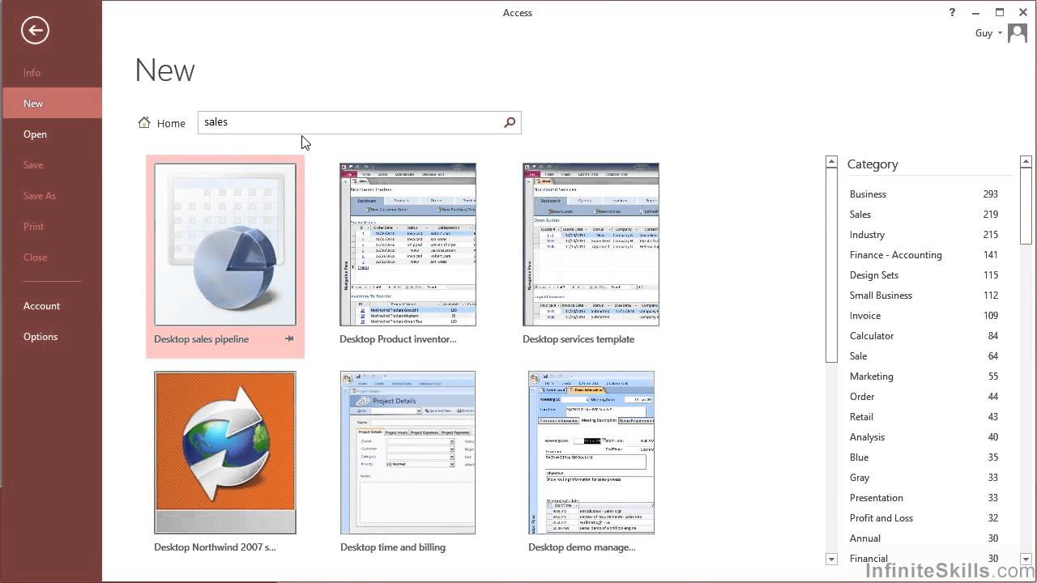This screenshot has width=1037, height=583.
Task: Select the Desktop Product inventory thumbnail
Action: (x=408, y=245)
